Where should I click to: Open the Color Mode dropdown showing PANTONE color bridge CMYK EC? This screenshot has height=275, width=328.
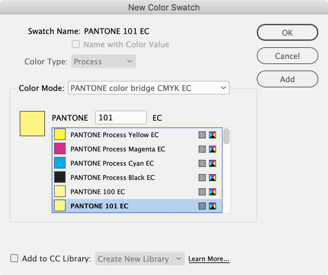148,88
